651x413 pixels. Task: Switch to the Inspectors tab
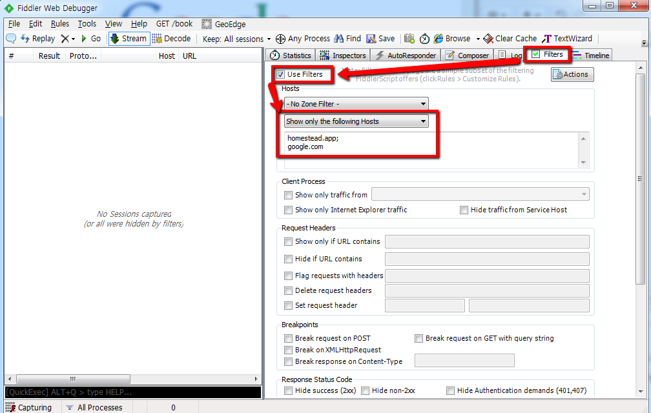coord(343,55)
